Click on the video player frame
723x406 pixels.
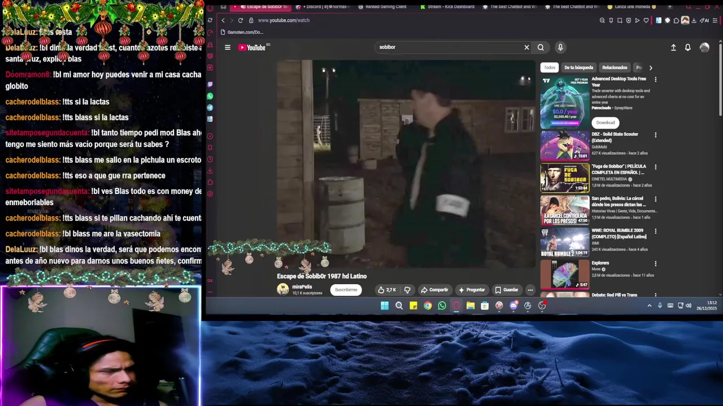[x=406, y=164]
